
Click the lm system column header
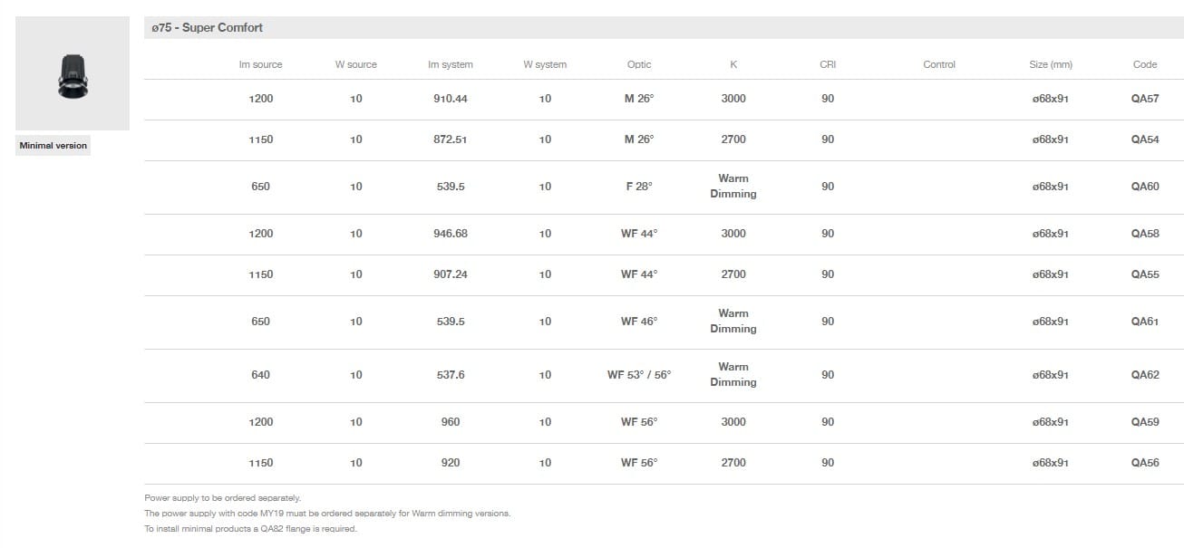click(451, 65)
